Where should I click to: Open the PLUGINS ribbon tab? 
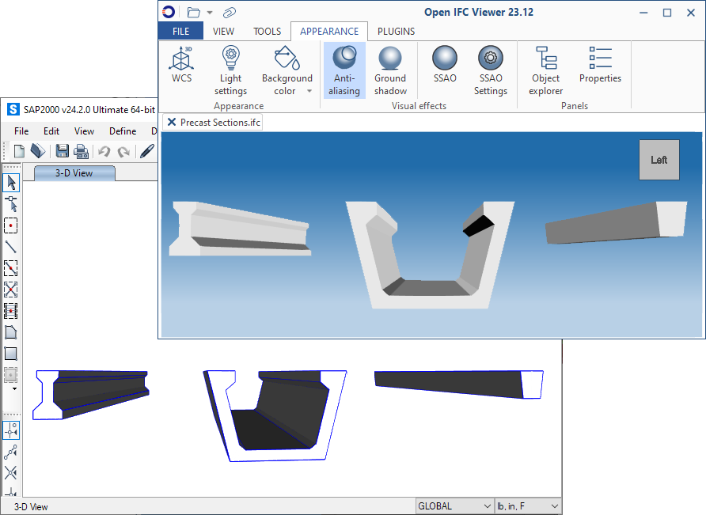(396, 32)
